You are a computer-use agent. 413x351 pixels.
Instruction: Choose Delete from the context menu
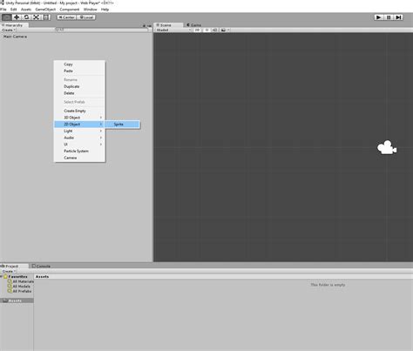tap(79, 93)
